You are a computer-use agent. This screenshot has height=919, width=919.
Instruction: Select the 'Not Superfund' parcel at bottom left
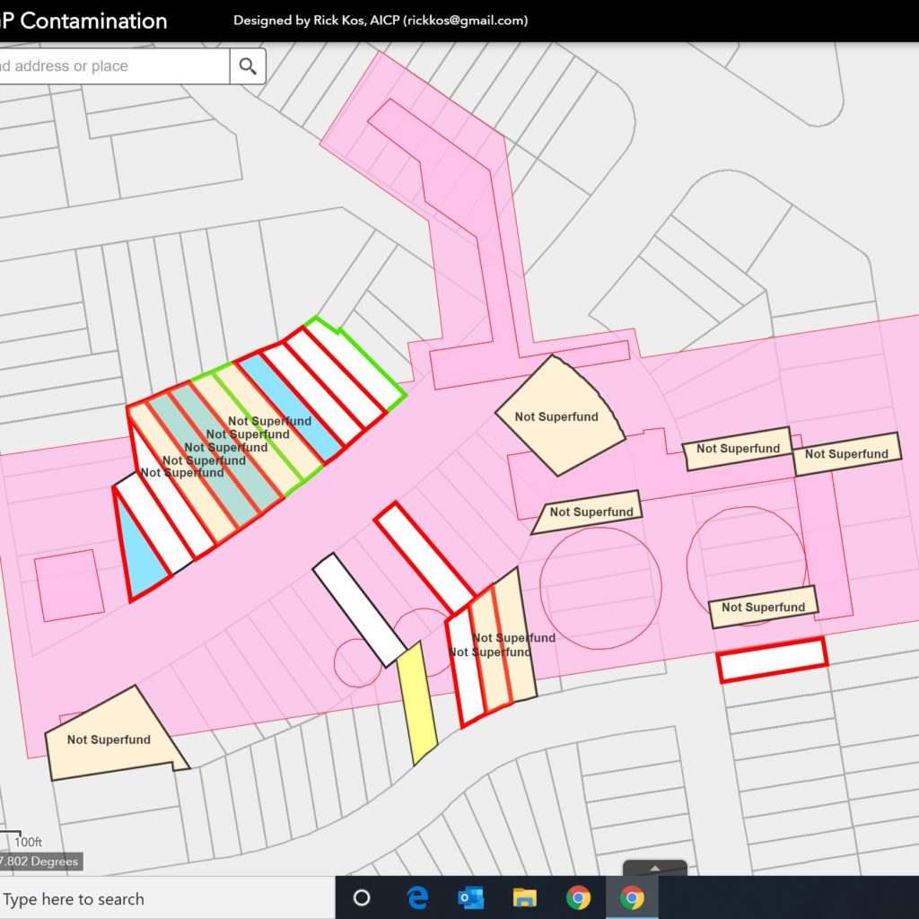coord(108,739)
